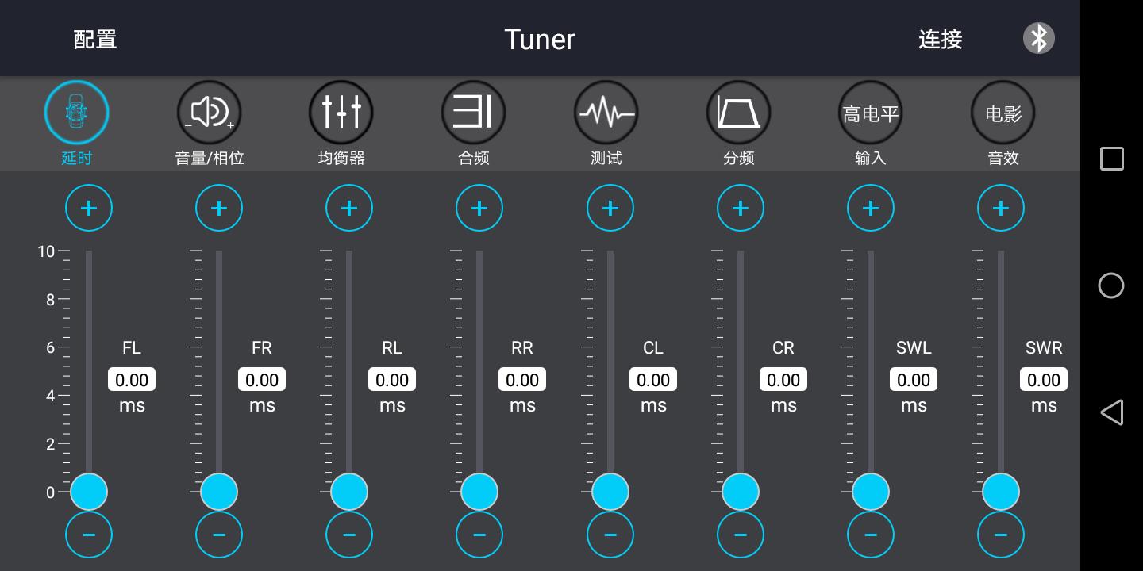Click the Bluetooth status icon
Screen dimensions: 1143x571
point(1038,37)
